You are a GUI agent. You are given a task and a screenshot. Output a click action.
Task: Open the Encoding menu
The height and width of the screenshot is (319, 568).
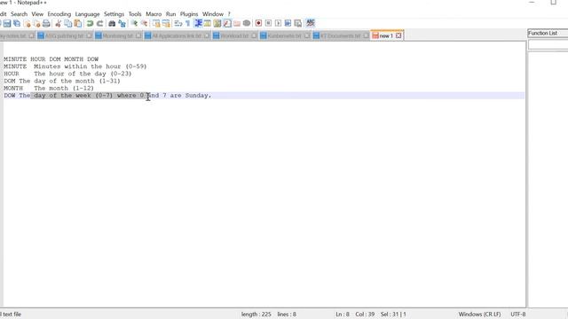tap(59, 14)
